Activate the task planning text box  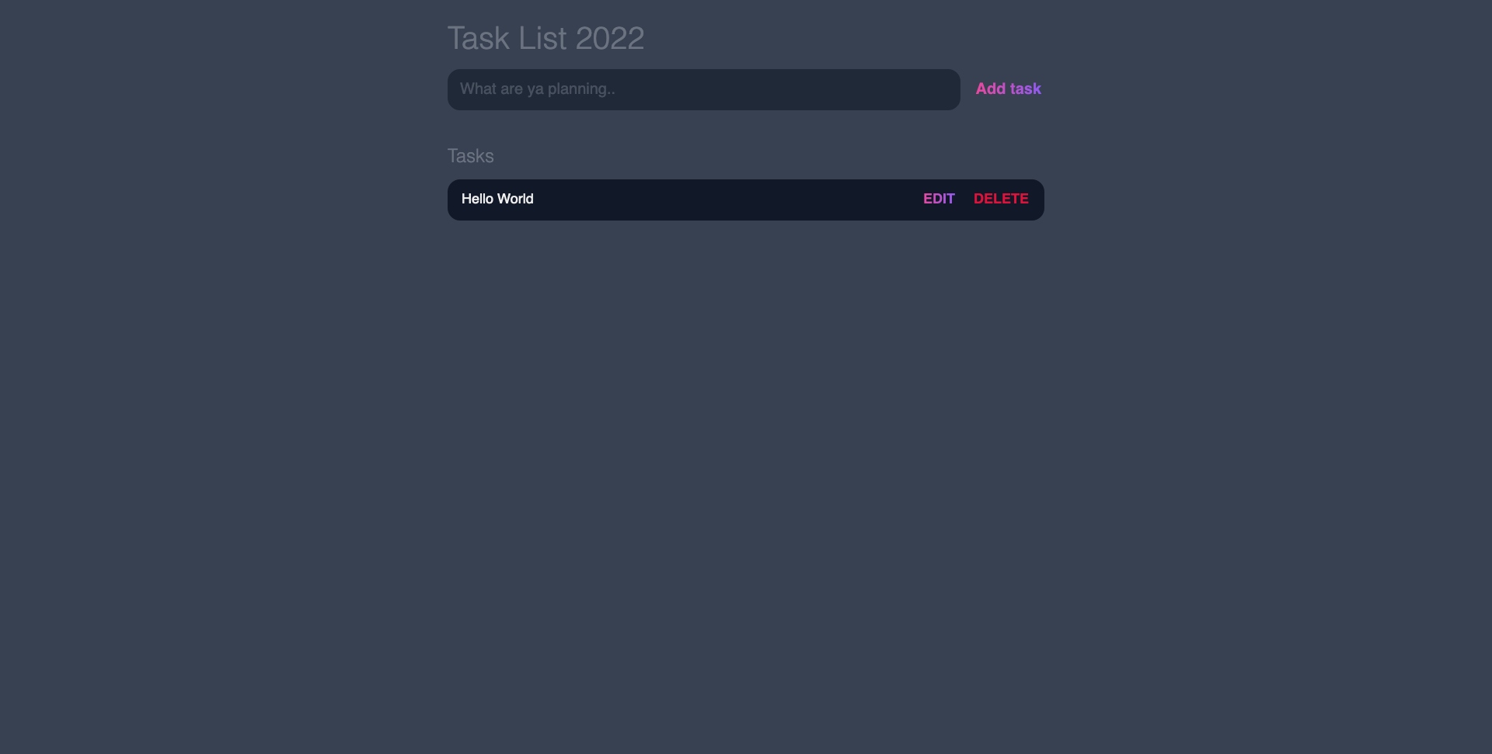(703, 89)
